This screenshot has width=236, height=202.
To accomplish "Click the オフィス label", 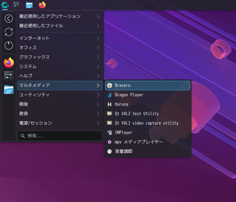I will (28, 48).
